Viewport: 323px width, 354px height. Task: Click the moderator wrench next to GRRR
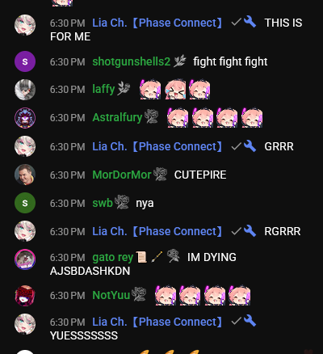coord(250,146)
